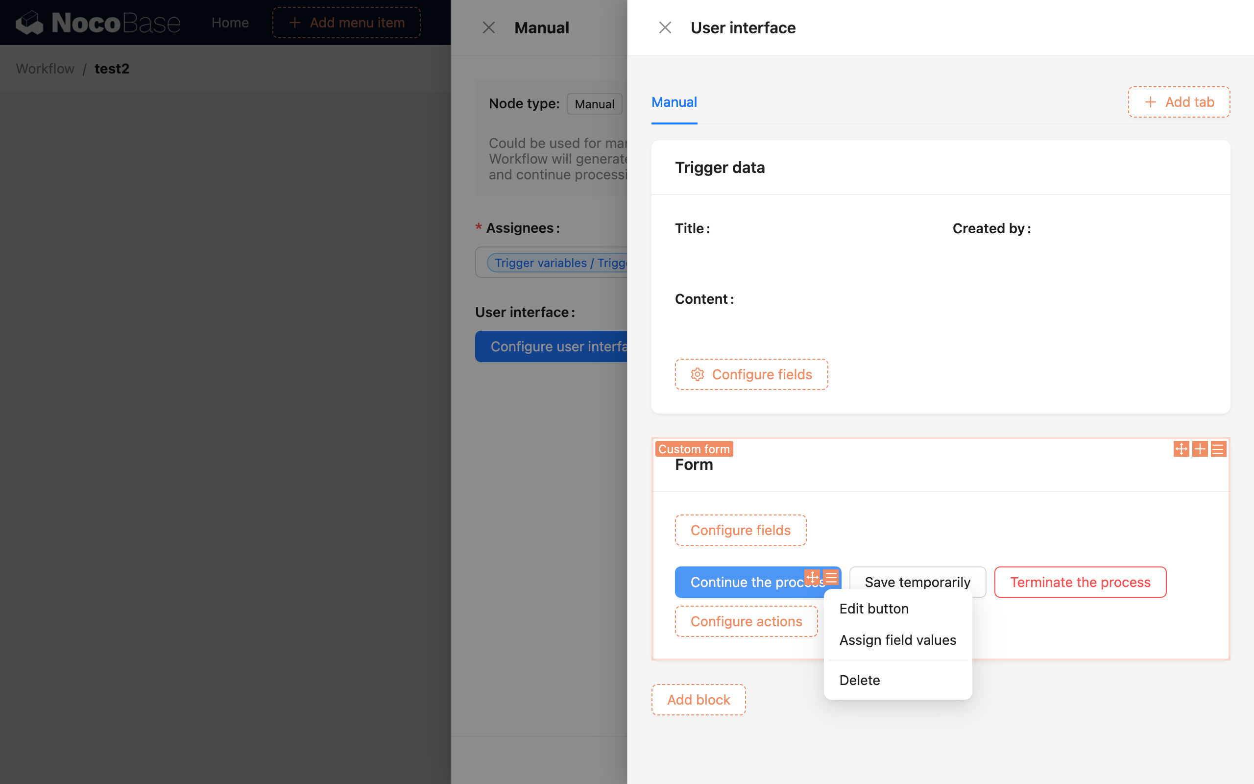
Task: Select Edit button from the context menu
Action: (x=874, y=608)
